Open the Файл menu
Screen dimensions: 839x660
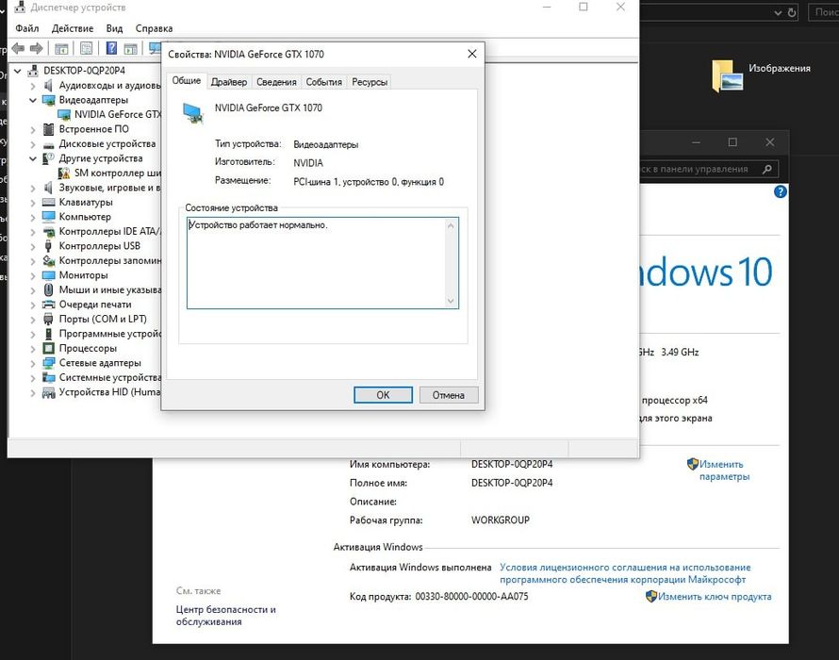26,28
